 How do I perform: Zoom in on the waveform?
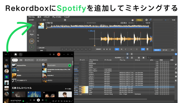coord(38,35)
